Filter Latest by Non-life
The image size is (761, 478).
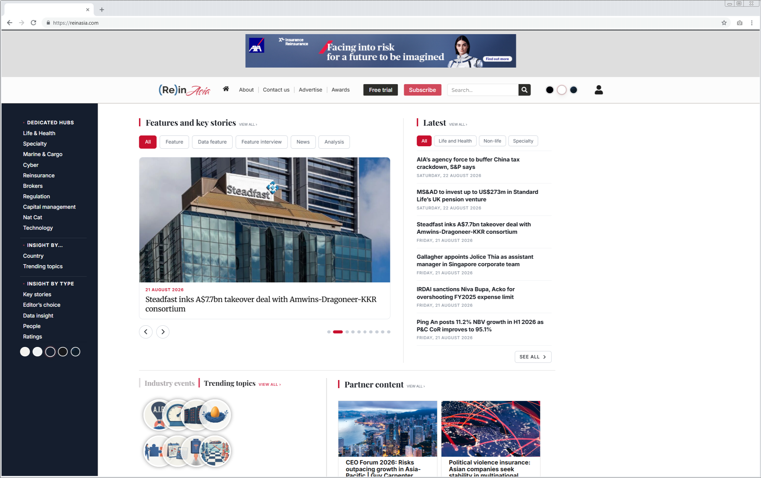coord(492,141)
